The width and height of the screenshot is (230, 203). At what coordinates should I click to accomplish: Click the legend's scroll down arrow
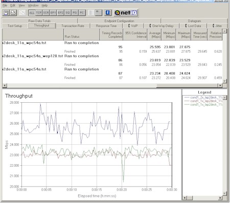click(225, 194)
